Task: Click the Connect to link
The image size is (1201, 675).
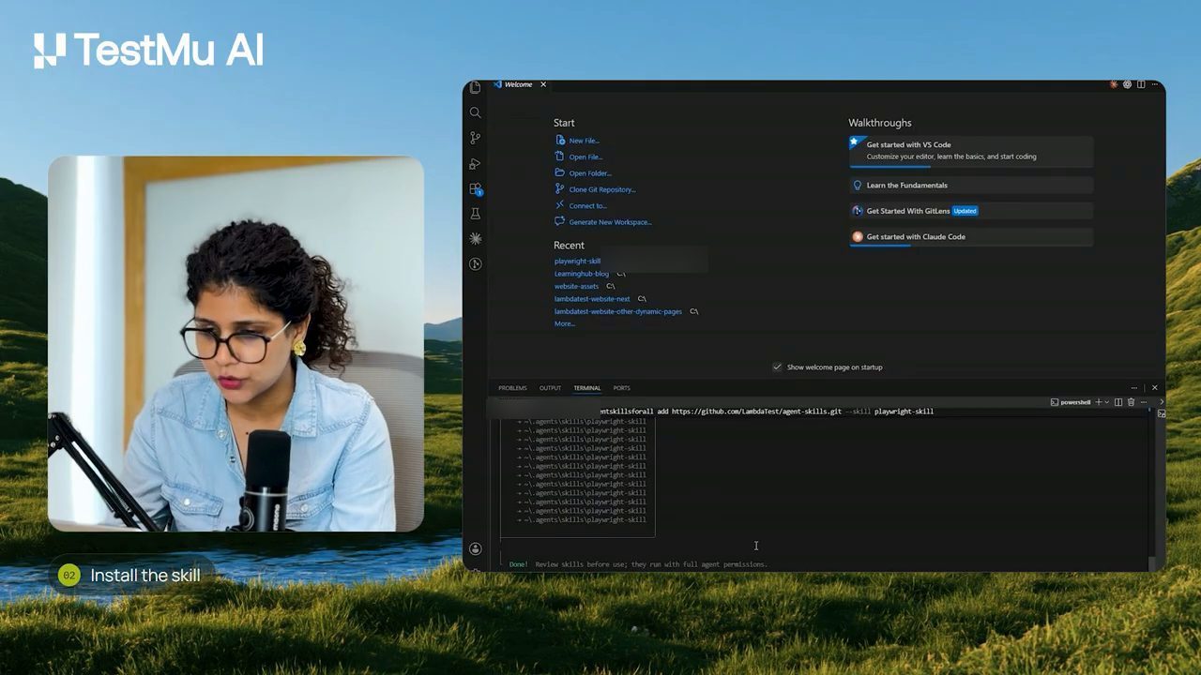Action: [581, 205]
